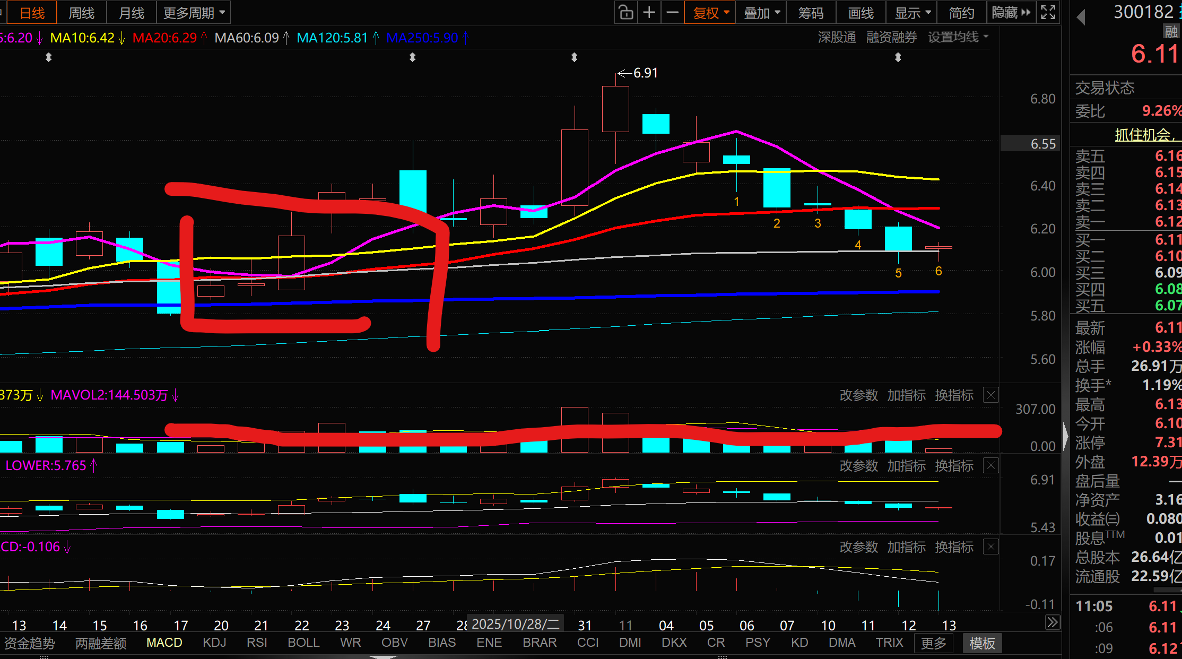Click the right sidebar collapse handle
Screen dimensions: 1182x659
(x=1065, y=435)
